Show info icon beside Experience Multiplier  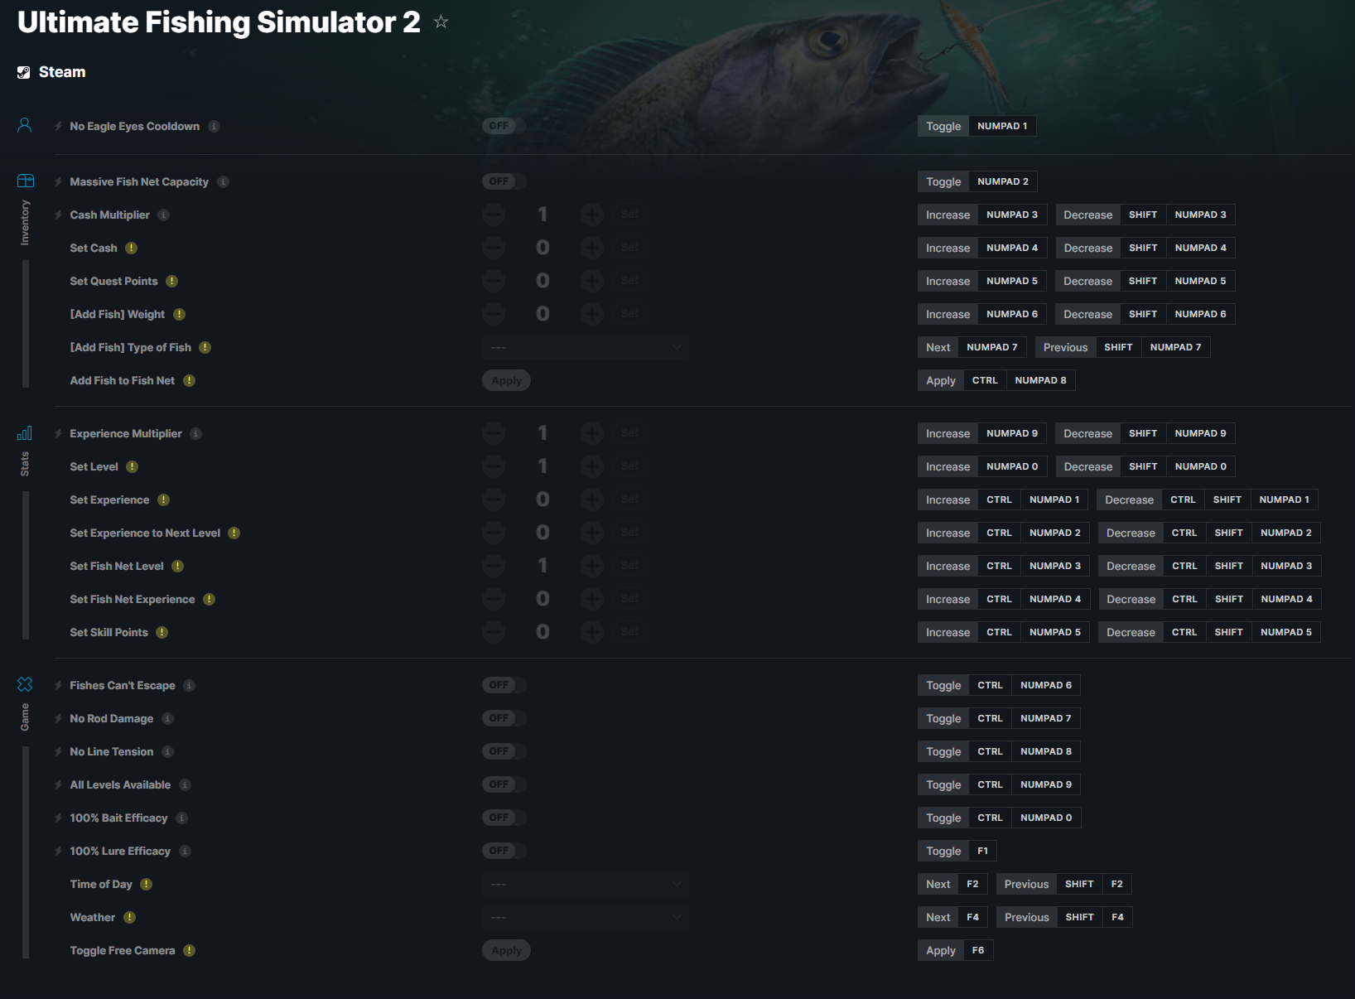195,433
